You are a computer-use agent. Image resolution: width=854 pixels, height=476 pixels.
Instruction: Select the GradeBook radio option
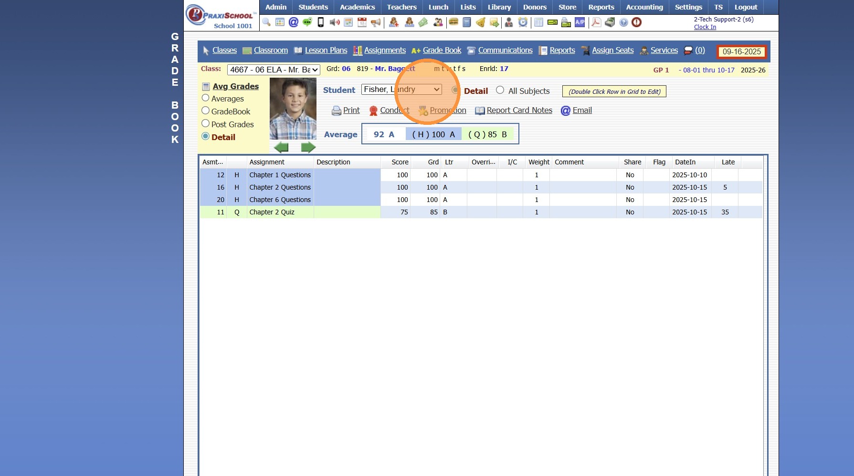(x=206, y=111)
